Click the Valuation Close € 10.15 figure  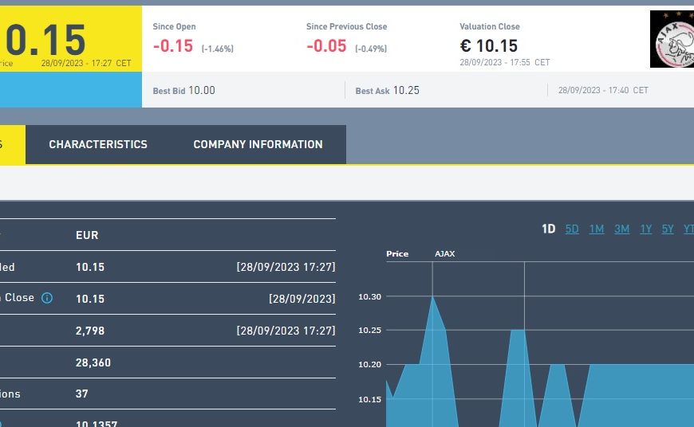point(488,46)
